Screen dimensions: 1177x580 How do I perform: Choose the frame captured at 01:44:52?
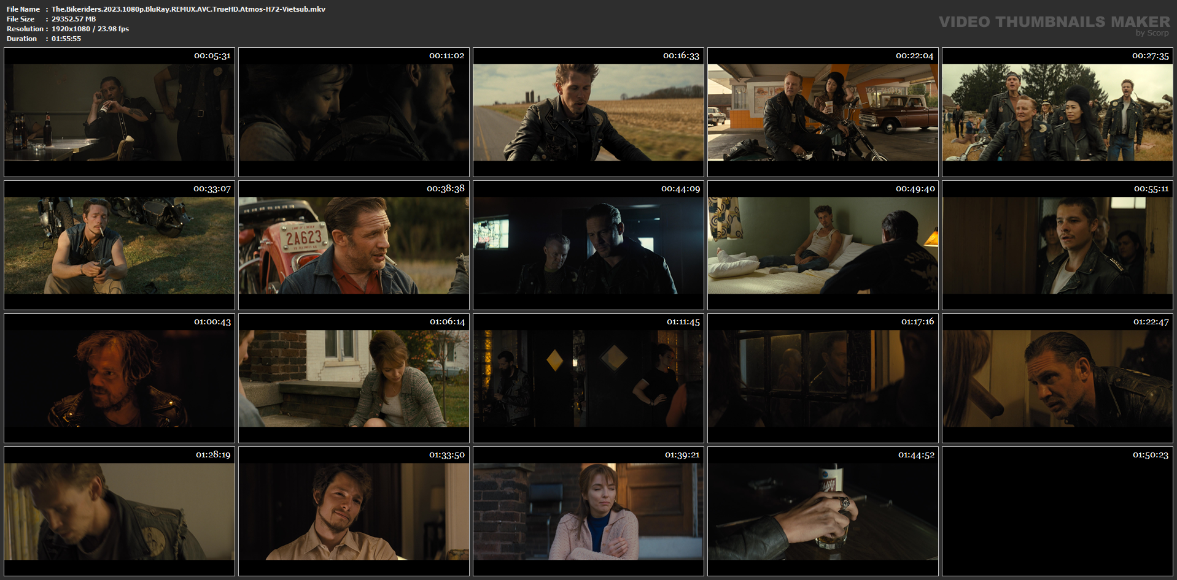pos(823,511)
